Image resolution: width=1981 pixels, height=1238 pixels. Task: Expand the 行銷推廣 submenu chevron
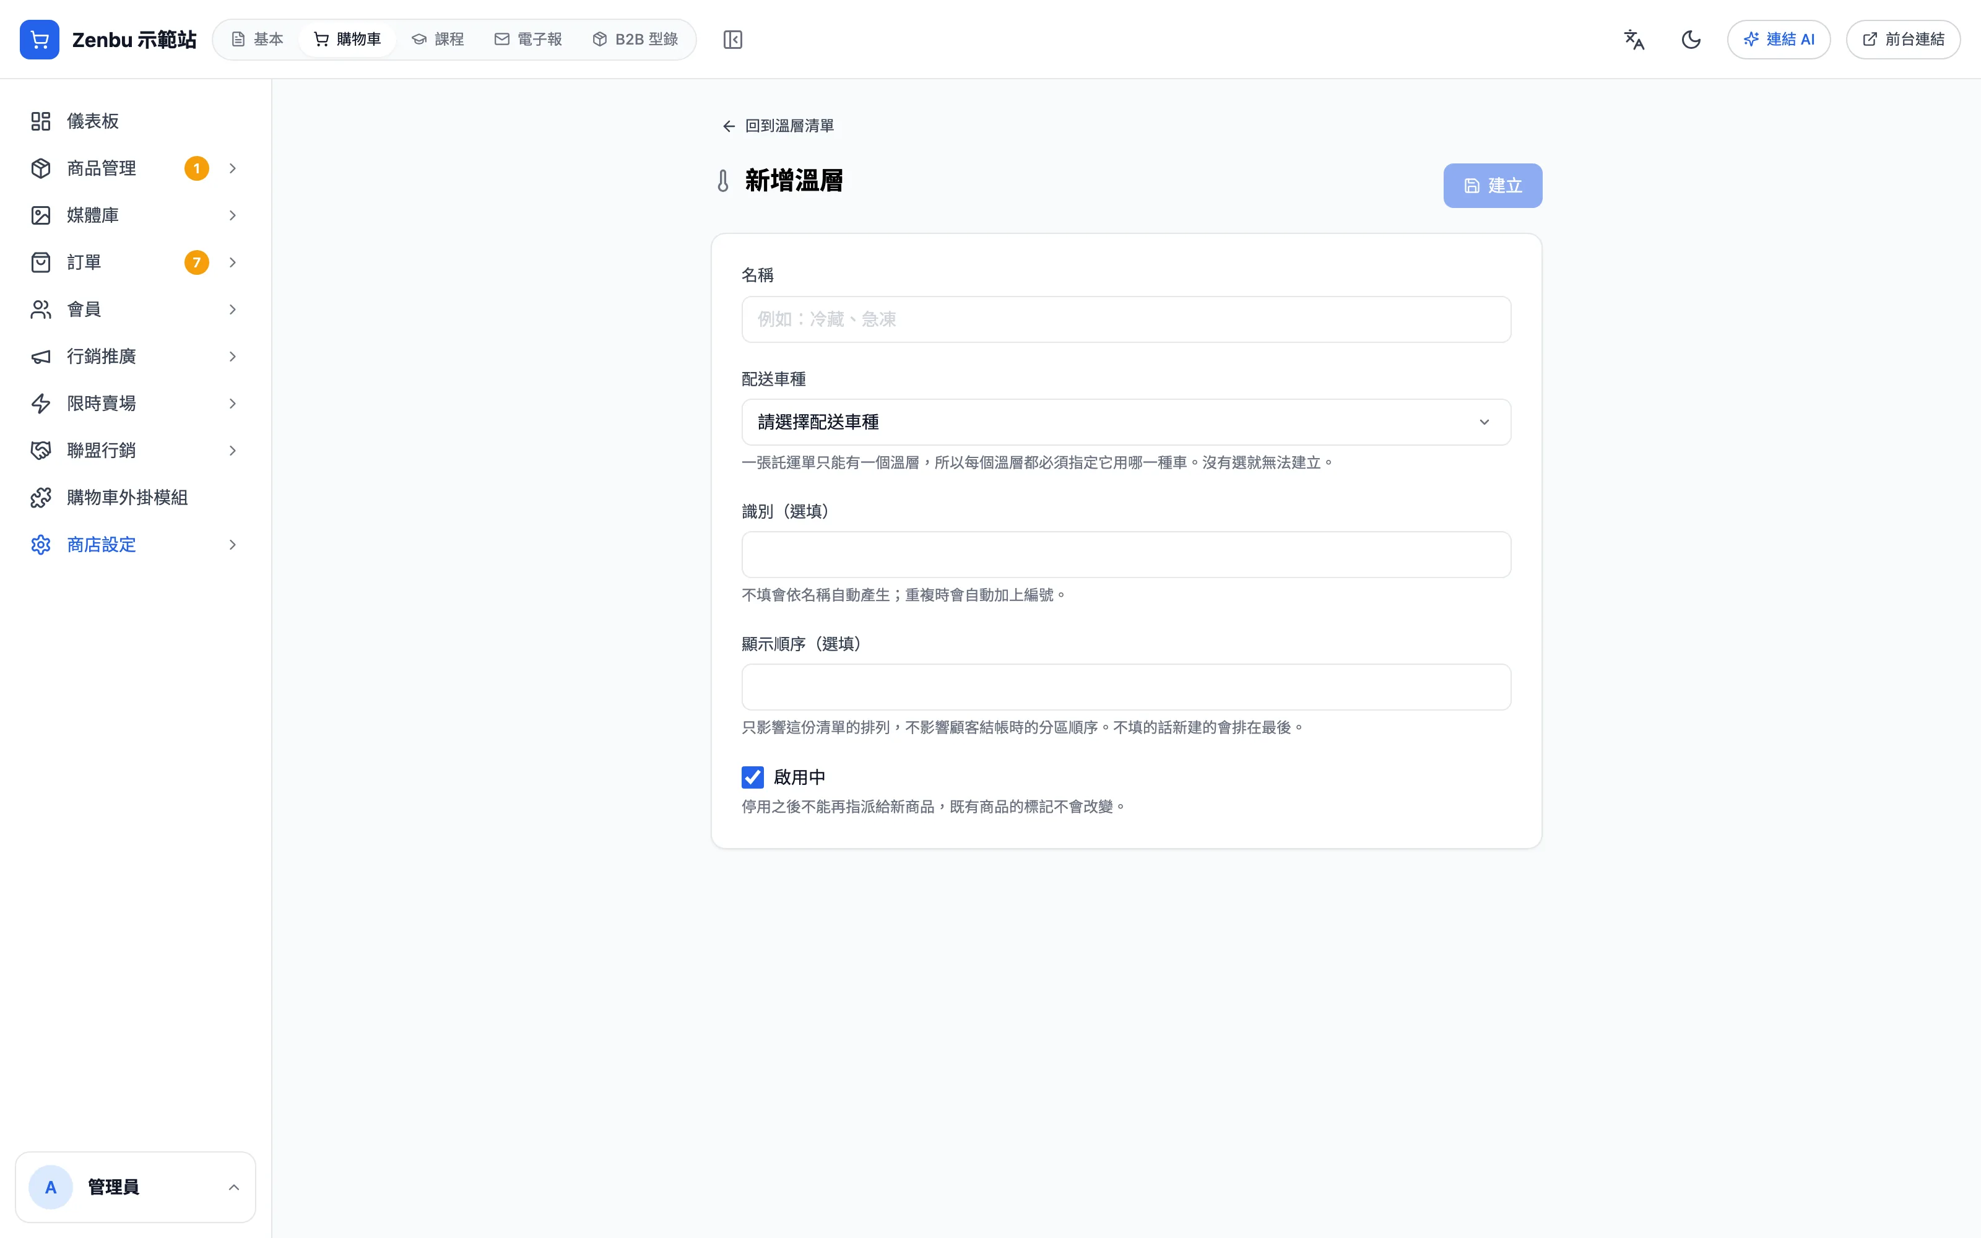pos(233,356)
